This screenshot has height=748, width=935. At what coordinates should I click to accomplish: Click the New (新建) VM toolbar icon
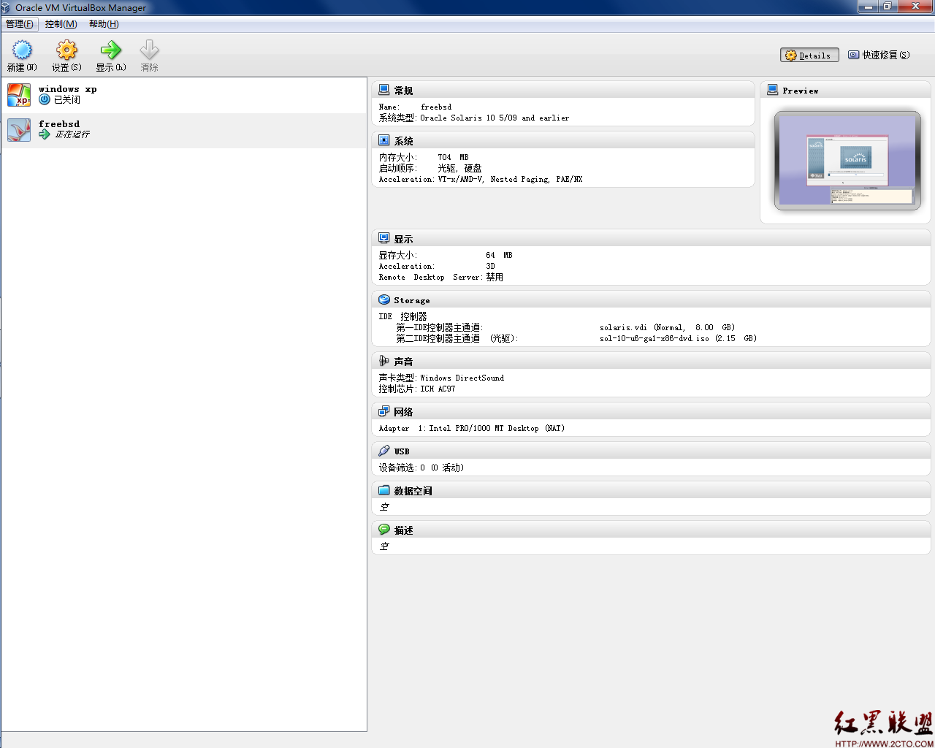(23, 50)
